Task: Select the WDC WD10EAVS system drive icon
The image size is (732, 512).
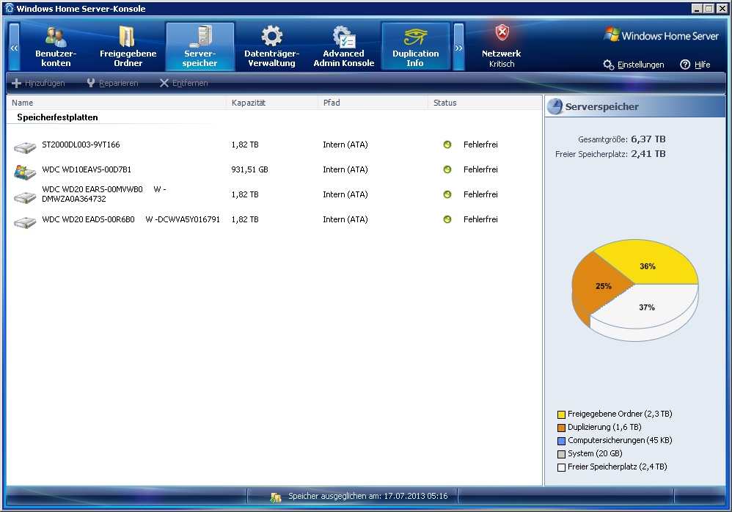Action: tap(25, 172)
